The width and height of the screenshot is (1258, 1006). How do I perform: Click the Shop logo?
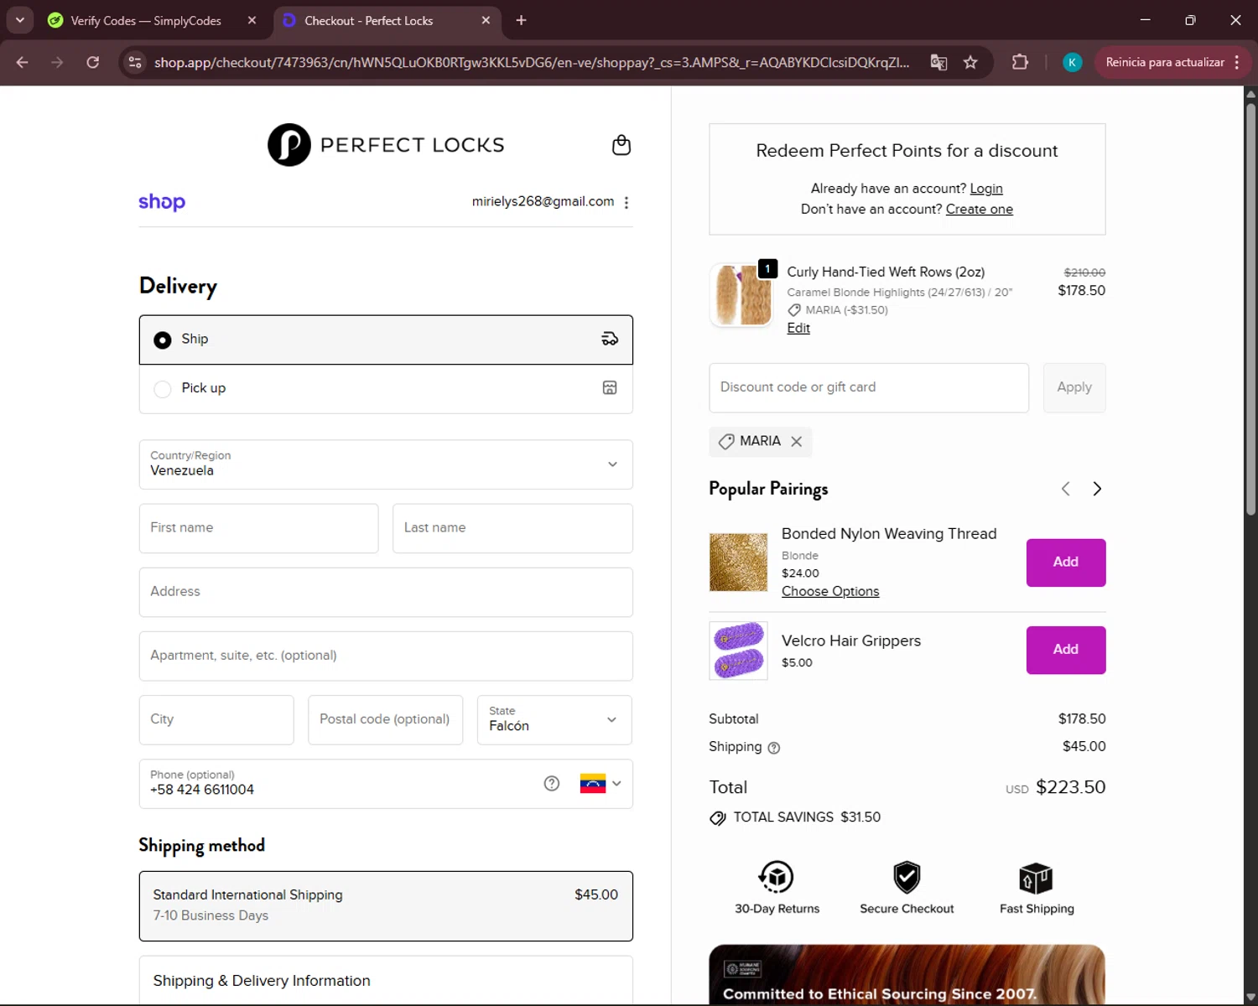162,202
